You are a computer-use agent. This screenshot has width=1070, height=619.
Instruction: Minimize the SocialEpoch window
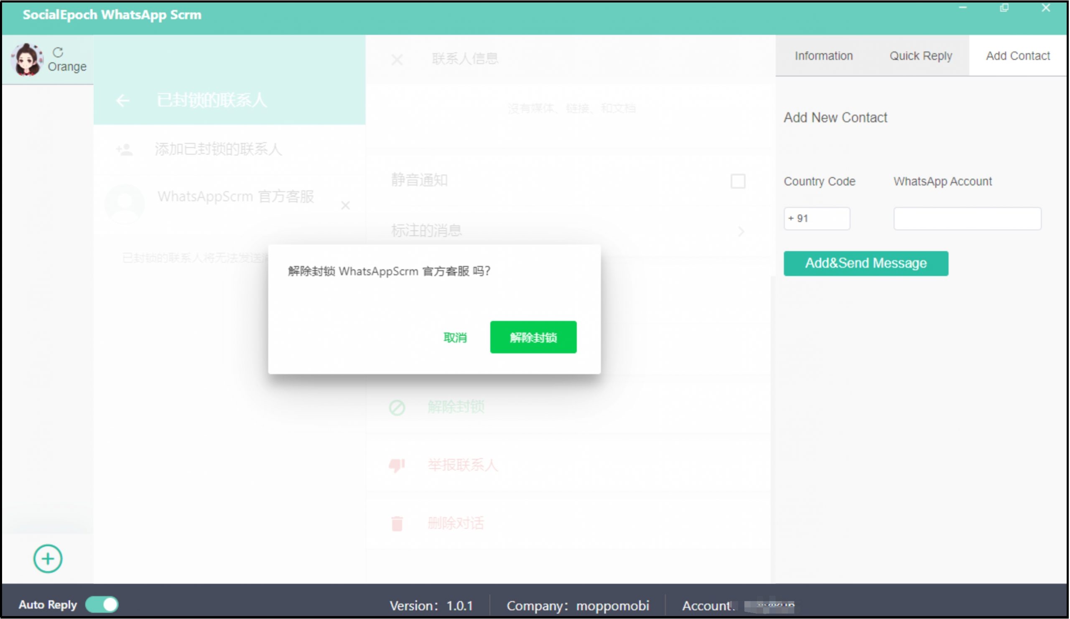pyautogui.click(x=963, y=8)
